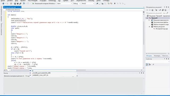Image resolution: width=170 pixels, height=96 pixels.
Task: Open the ВИД menu
Action: coord(16,1)
